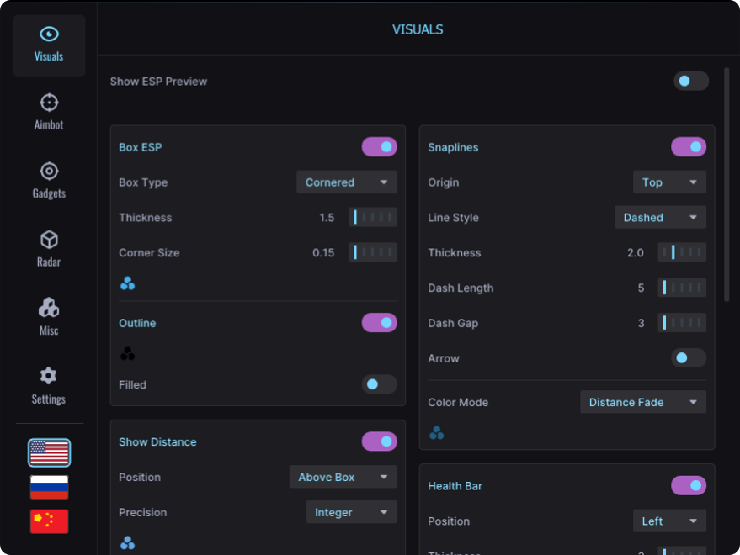
Task: Click the Dash Gap value 3
Action: (x=641, y=323)
